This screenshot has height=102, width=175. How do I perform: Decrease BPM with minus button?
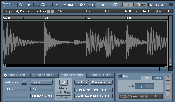142,97
